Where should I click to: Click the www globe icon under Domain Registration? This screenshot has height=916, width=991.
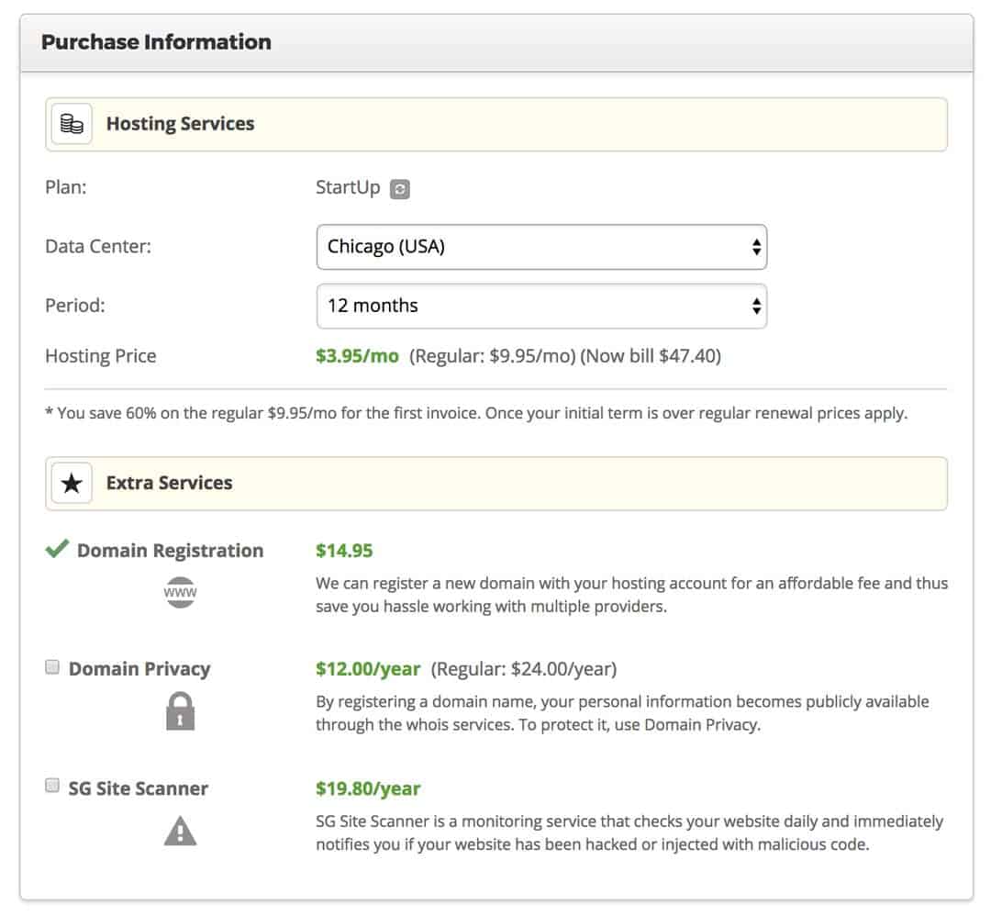click(x=180, y=591)
